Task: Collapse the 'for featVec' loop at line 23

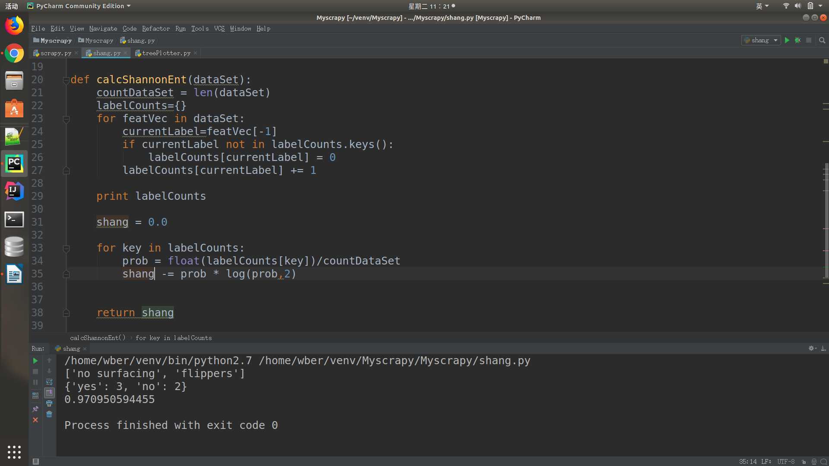Action: click(66, 119)
